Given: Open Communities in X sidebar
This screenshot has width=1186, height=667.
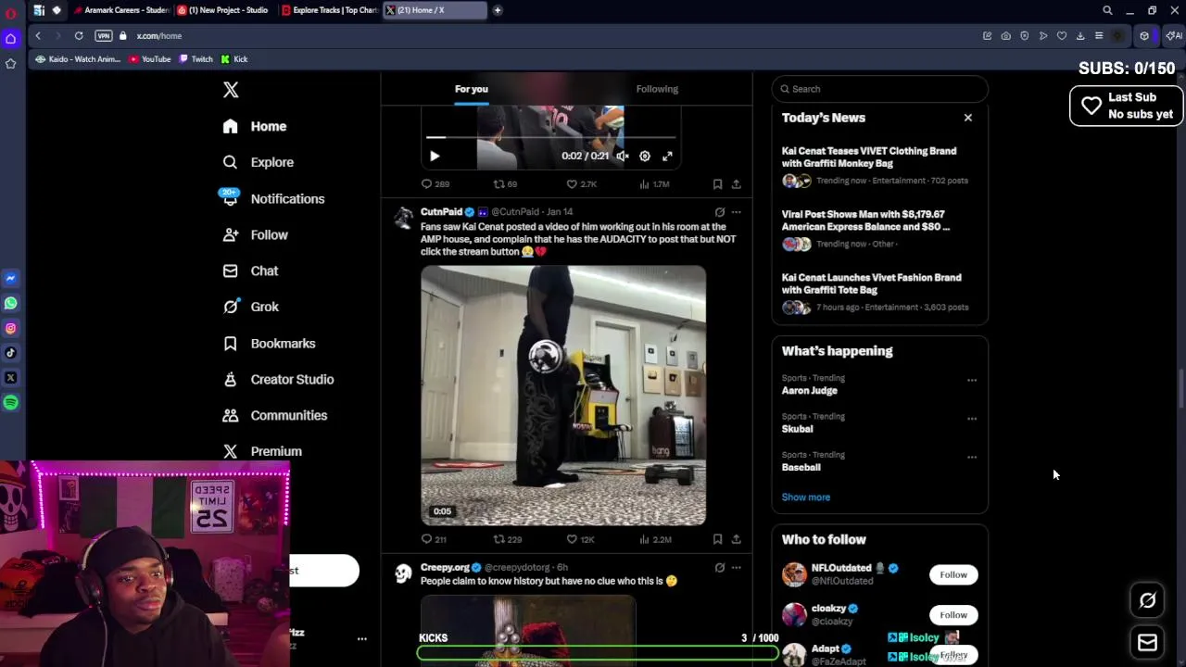Looking at the screenshot, I should pos(275,415).
